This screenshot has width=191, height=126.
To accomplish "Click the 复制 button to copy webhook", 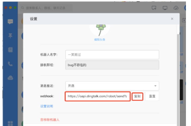I will [x=137, y=96].
